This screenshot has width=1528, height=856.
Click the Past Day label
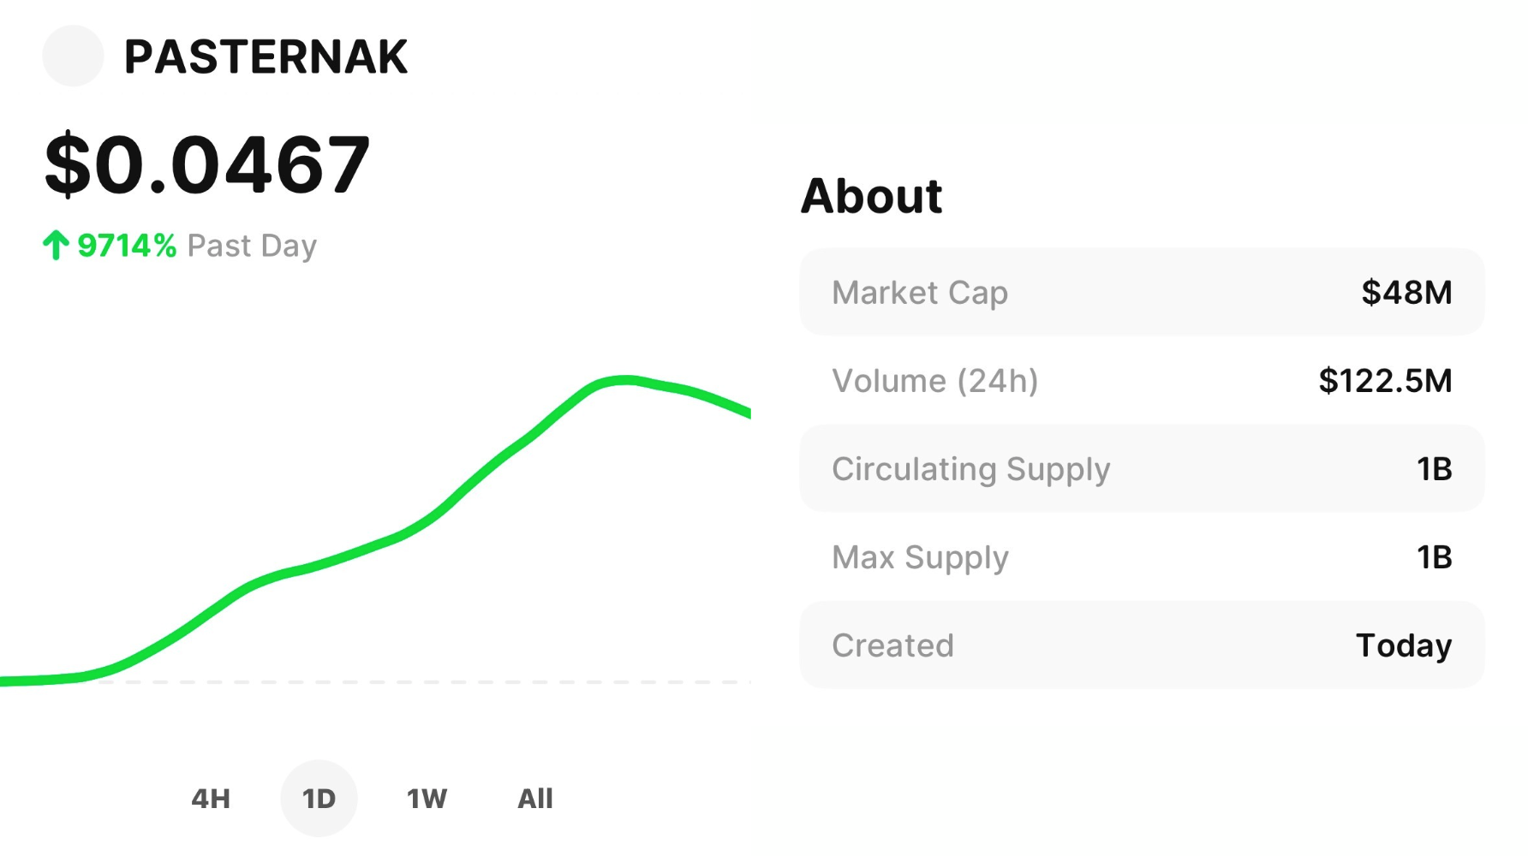pyautogui.click(x=252, y=246)
